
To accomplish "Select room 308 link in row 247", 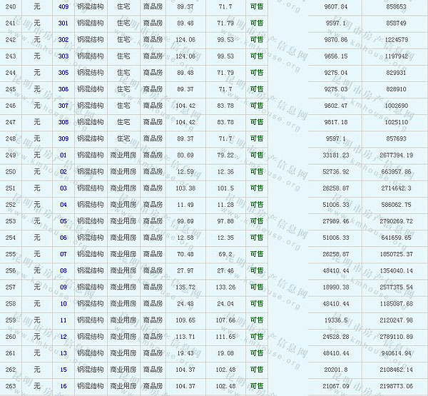I will pyautogui.click(x=63, y=122).
